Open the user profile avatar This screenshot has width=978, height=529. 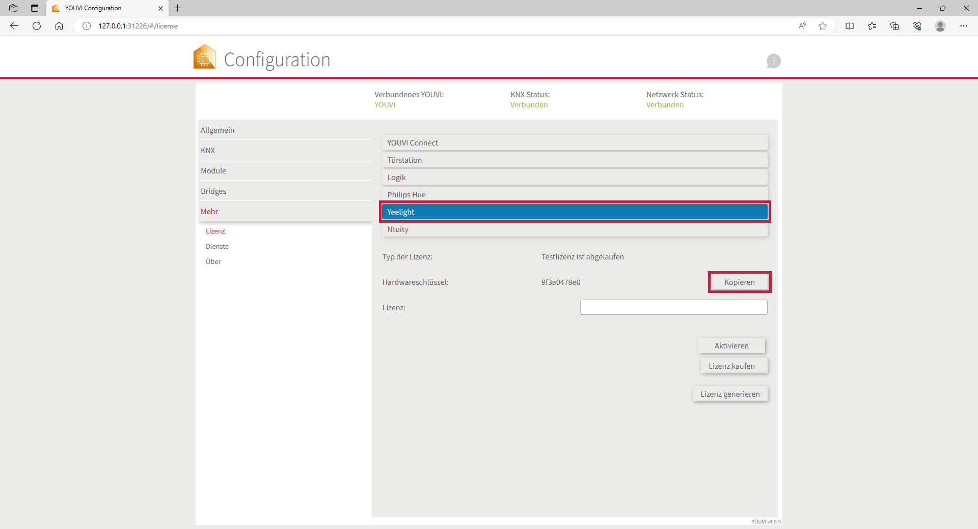point(940,26)
